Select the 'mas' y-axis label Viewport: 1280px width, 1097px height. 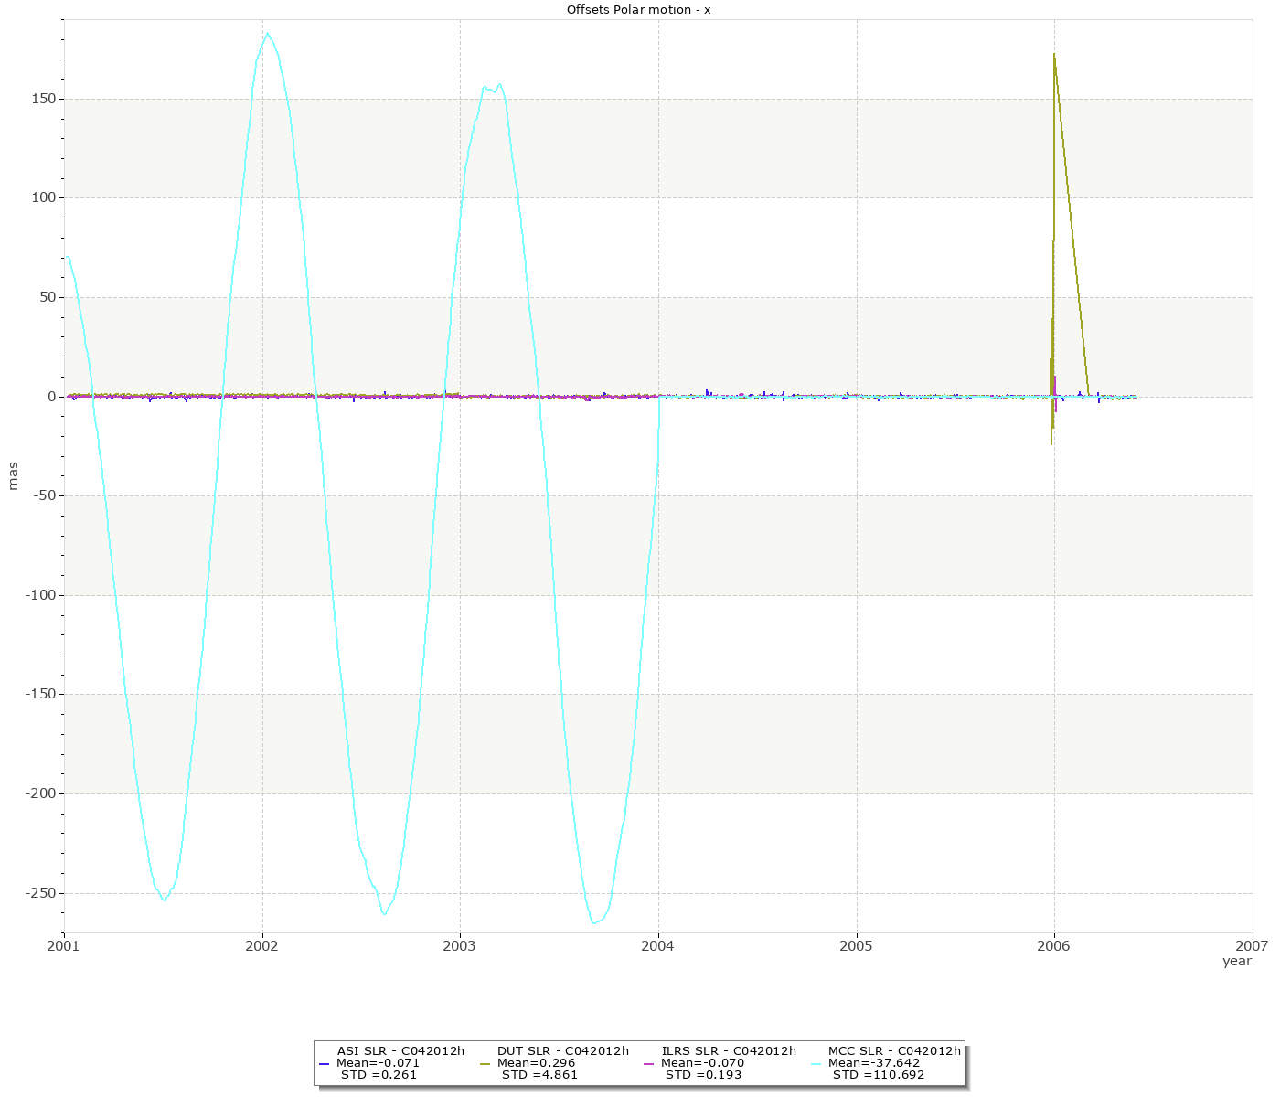(x=13, y=475)
